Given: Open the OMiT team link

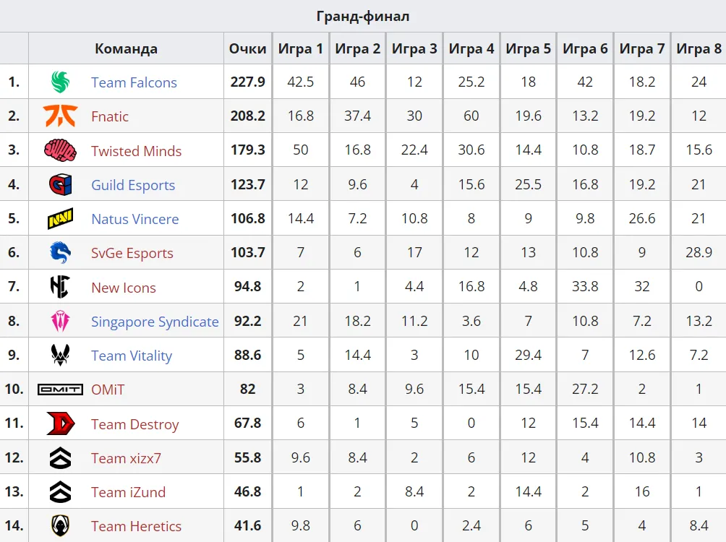Looking at the screenshot, I should pyautogui.click(x=108, y=390).
